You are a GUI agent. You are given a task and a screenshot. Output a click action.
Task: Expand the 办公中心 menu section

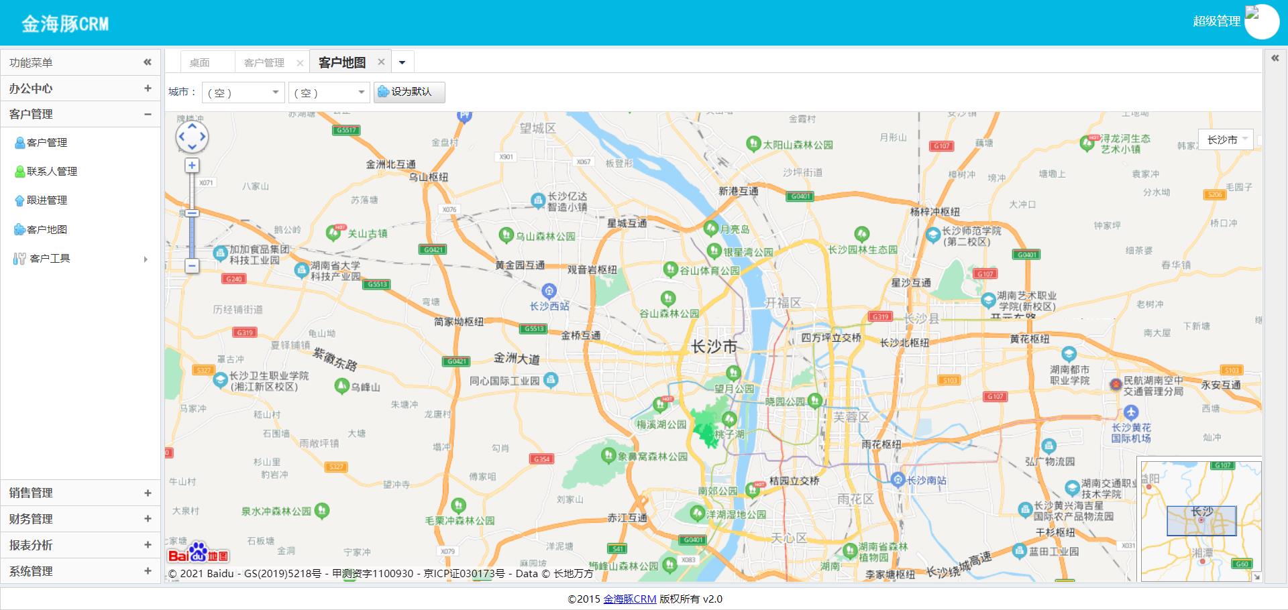148,88
